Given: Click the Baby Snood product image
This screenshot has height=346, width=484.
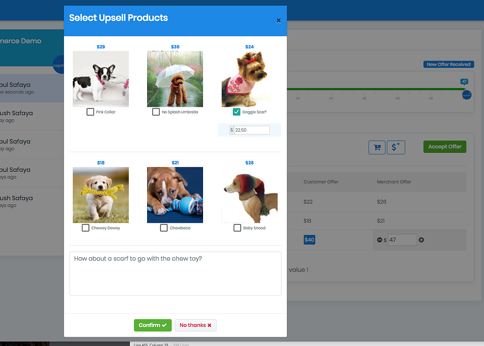Looking at the screenshot, I should pyautogui.click(x=249, y=195).
